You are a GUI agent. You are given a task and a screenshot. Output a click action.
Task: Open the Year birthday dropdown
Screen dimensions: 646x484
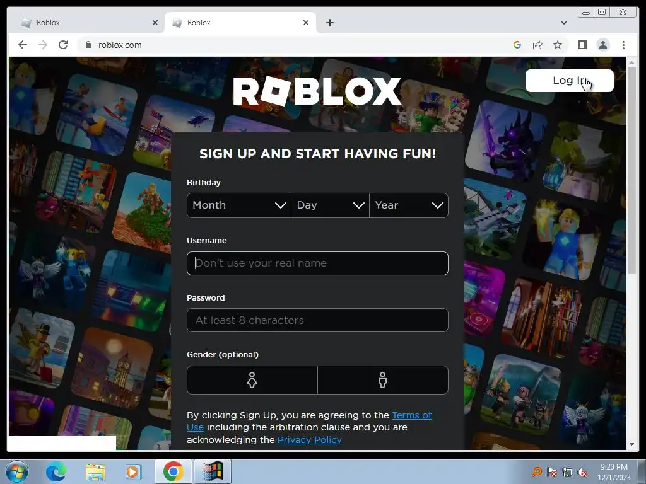pyautogui.click(x=409, y=205)
